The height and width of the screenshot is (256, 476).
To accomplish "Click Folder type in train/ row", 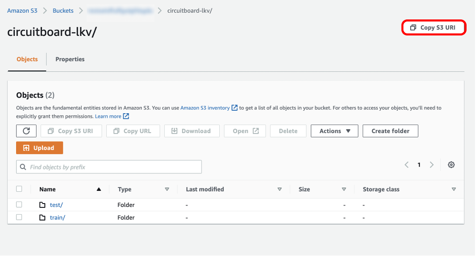I will (126, 218).
